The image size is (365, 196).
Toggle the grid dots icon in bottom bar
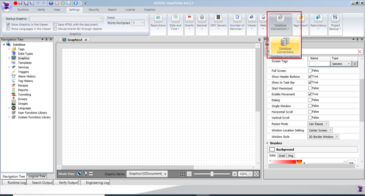182,174
